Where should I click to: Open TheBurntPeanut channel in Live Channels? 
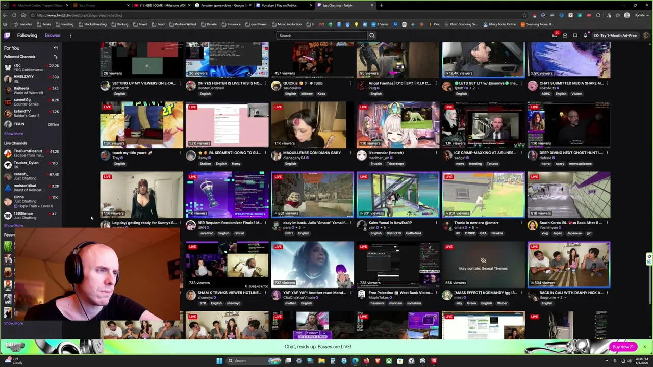32,153
